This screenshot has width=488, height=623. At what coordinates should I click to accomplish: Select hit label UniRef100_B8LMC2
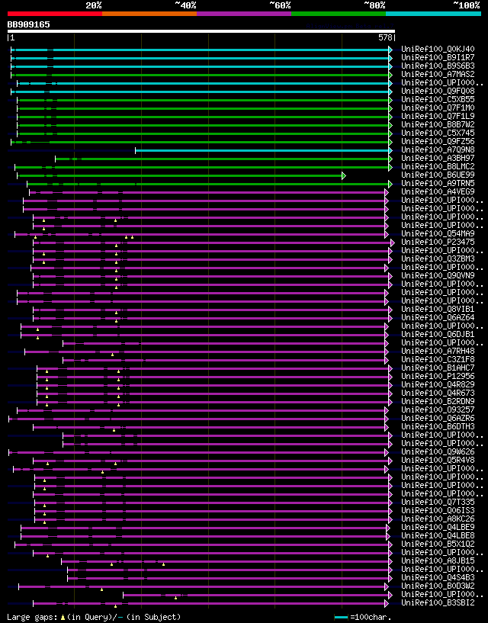point(438,166)
